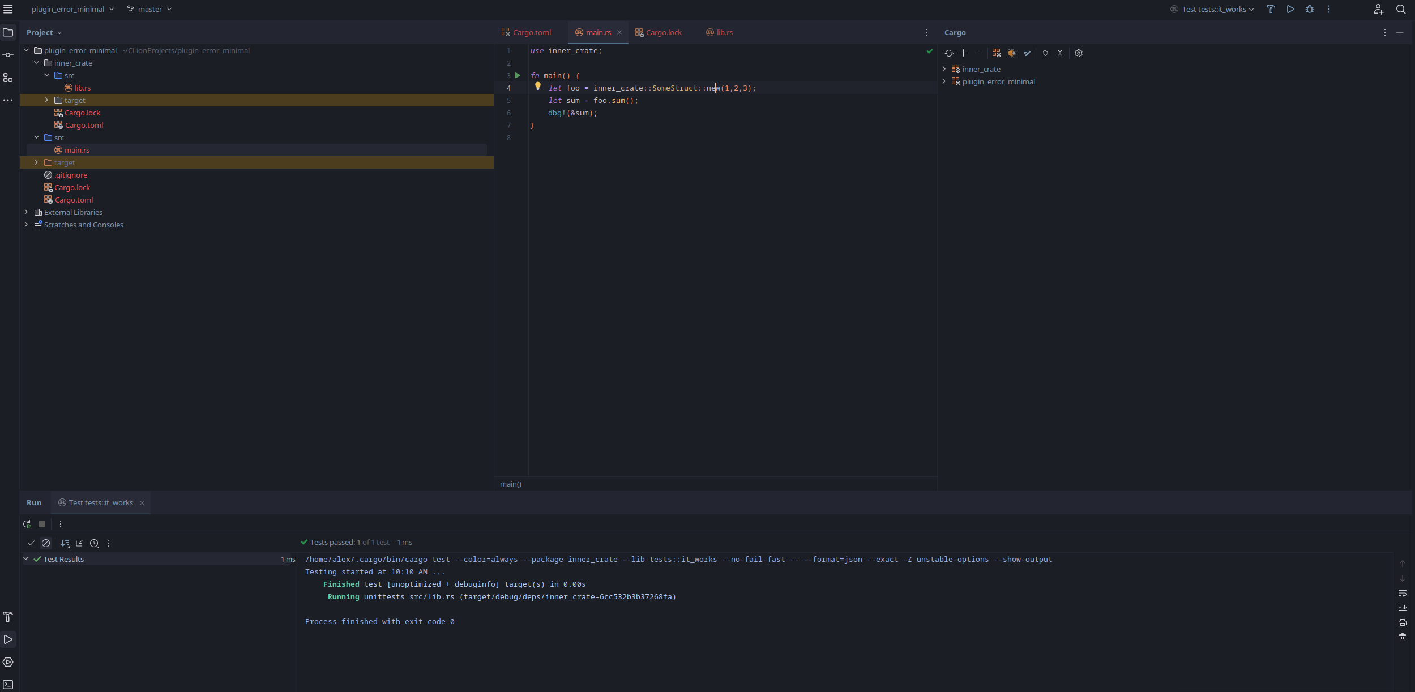Attach a Cargo project with plus icon
The width and height of the screenshot is (1415, 692).
click(x=963, y=53)
